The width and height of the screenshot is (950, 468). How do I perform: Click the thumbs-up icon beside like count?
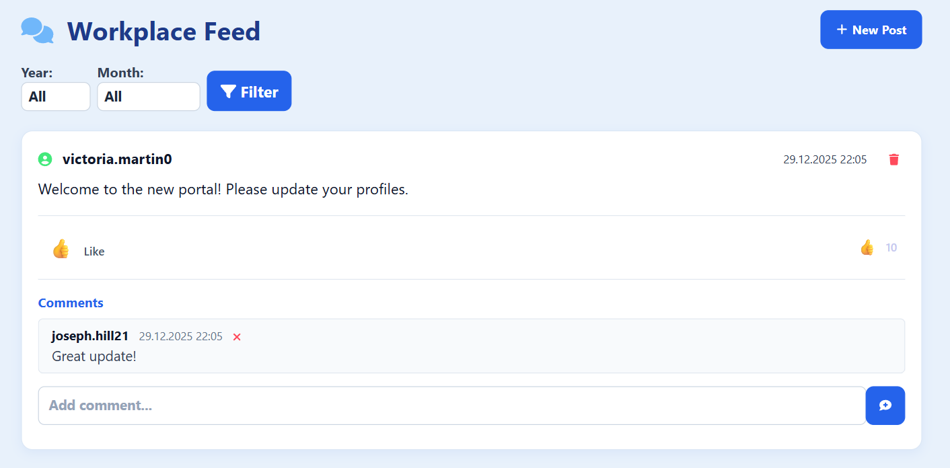pos(867,247)
